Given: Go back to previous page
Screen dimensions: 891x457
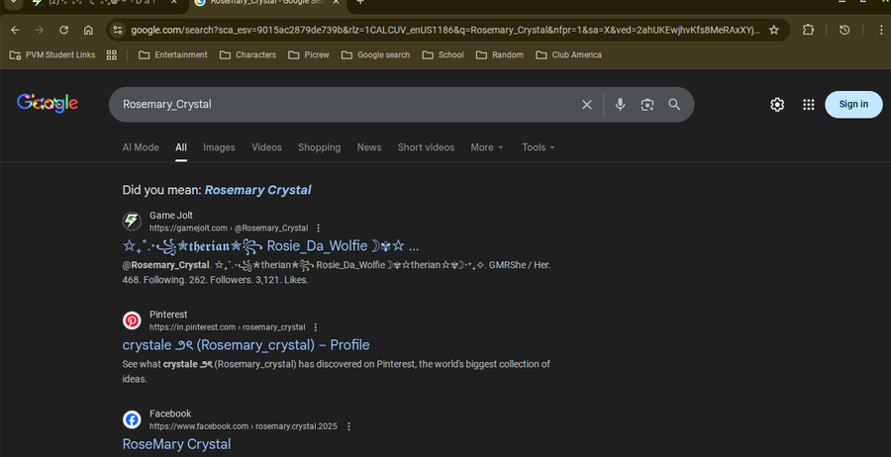Looking at the screenshot, I should point(15,30).
